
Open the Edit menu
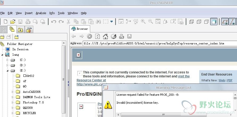coord(10,13)
